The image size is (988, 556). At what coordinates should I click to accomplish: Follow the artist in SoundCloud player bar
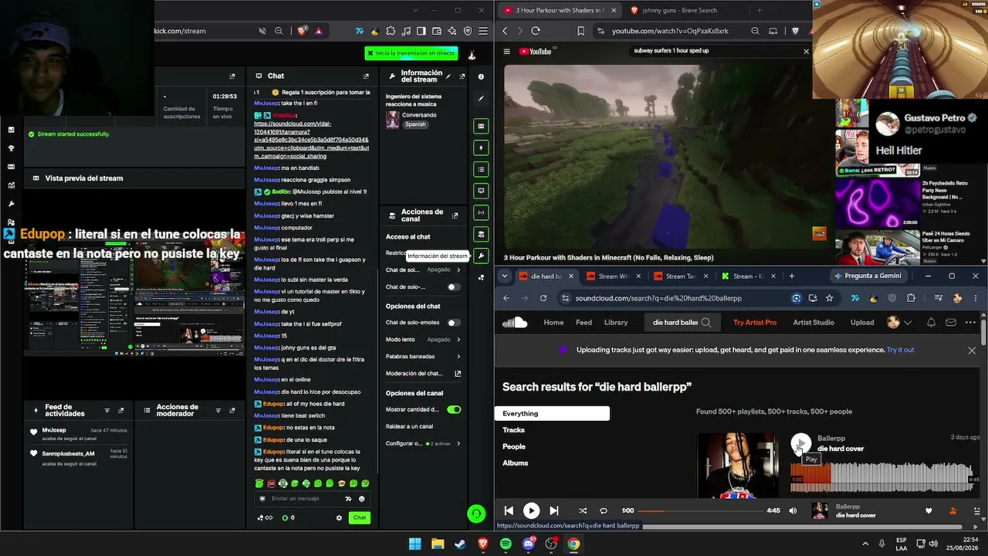[x=953, y=510]
